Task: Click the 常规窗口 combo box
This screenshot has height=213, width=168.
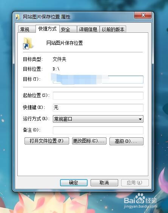Action: click(x=98, y=119)
